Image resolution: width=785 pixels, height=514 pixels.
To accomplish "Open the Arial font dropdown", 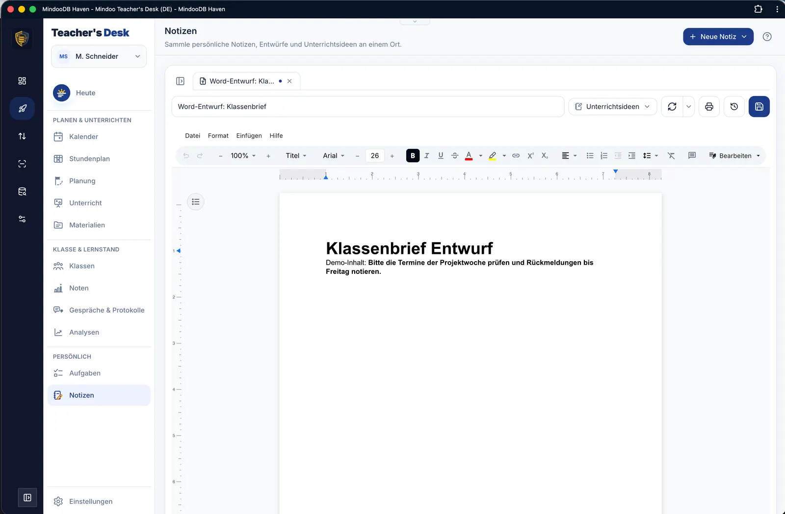I will point(334,156).
